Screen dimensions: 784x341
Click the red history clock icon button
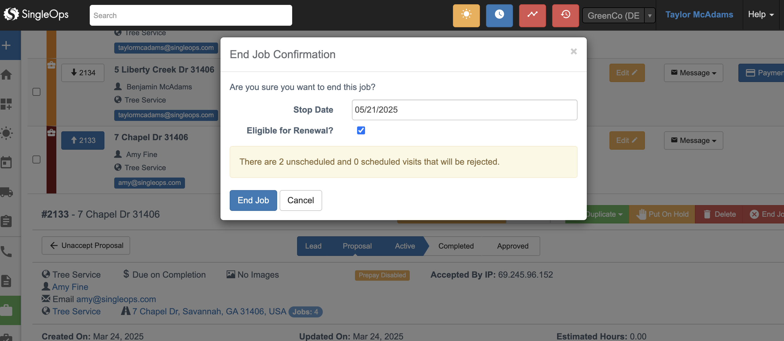(x=565, y=15)
